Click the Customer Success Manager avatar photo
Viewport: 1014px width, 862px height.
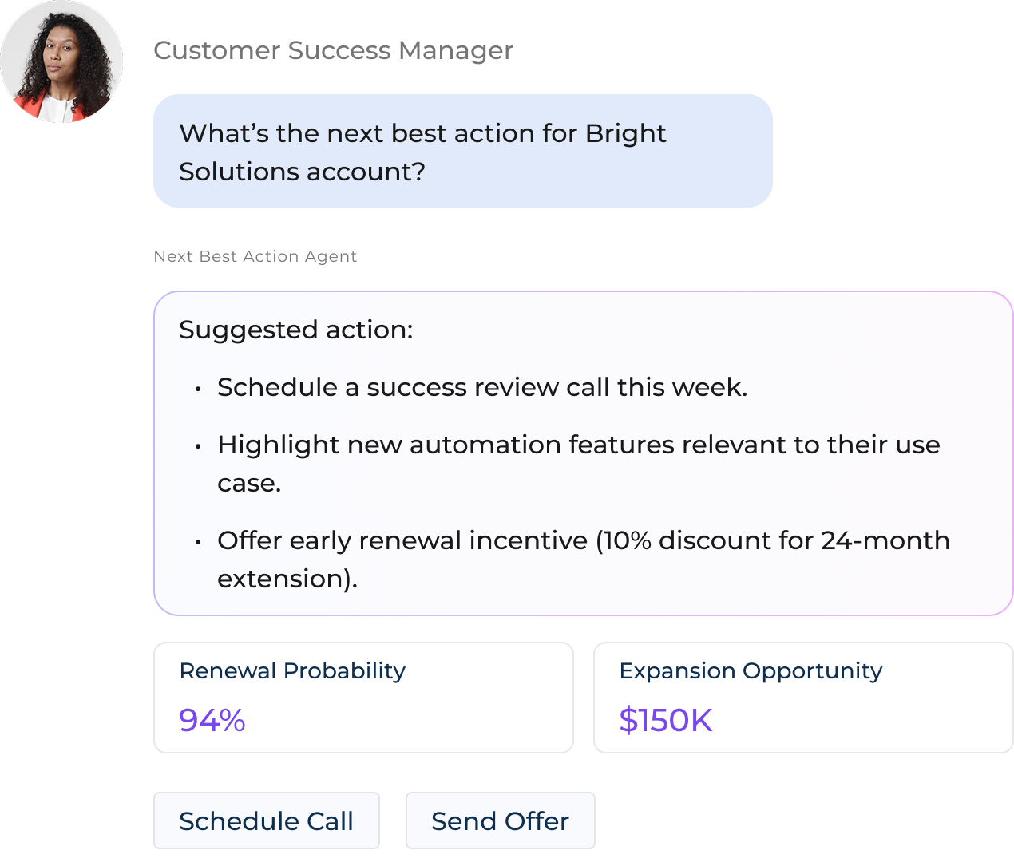pyautogui.click(x=61, y=61)
